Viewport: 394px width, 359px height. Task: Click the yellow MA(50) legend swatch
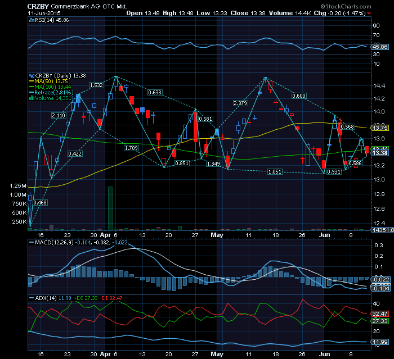point(32,81)
